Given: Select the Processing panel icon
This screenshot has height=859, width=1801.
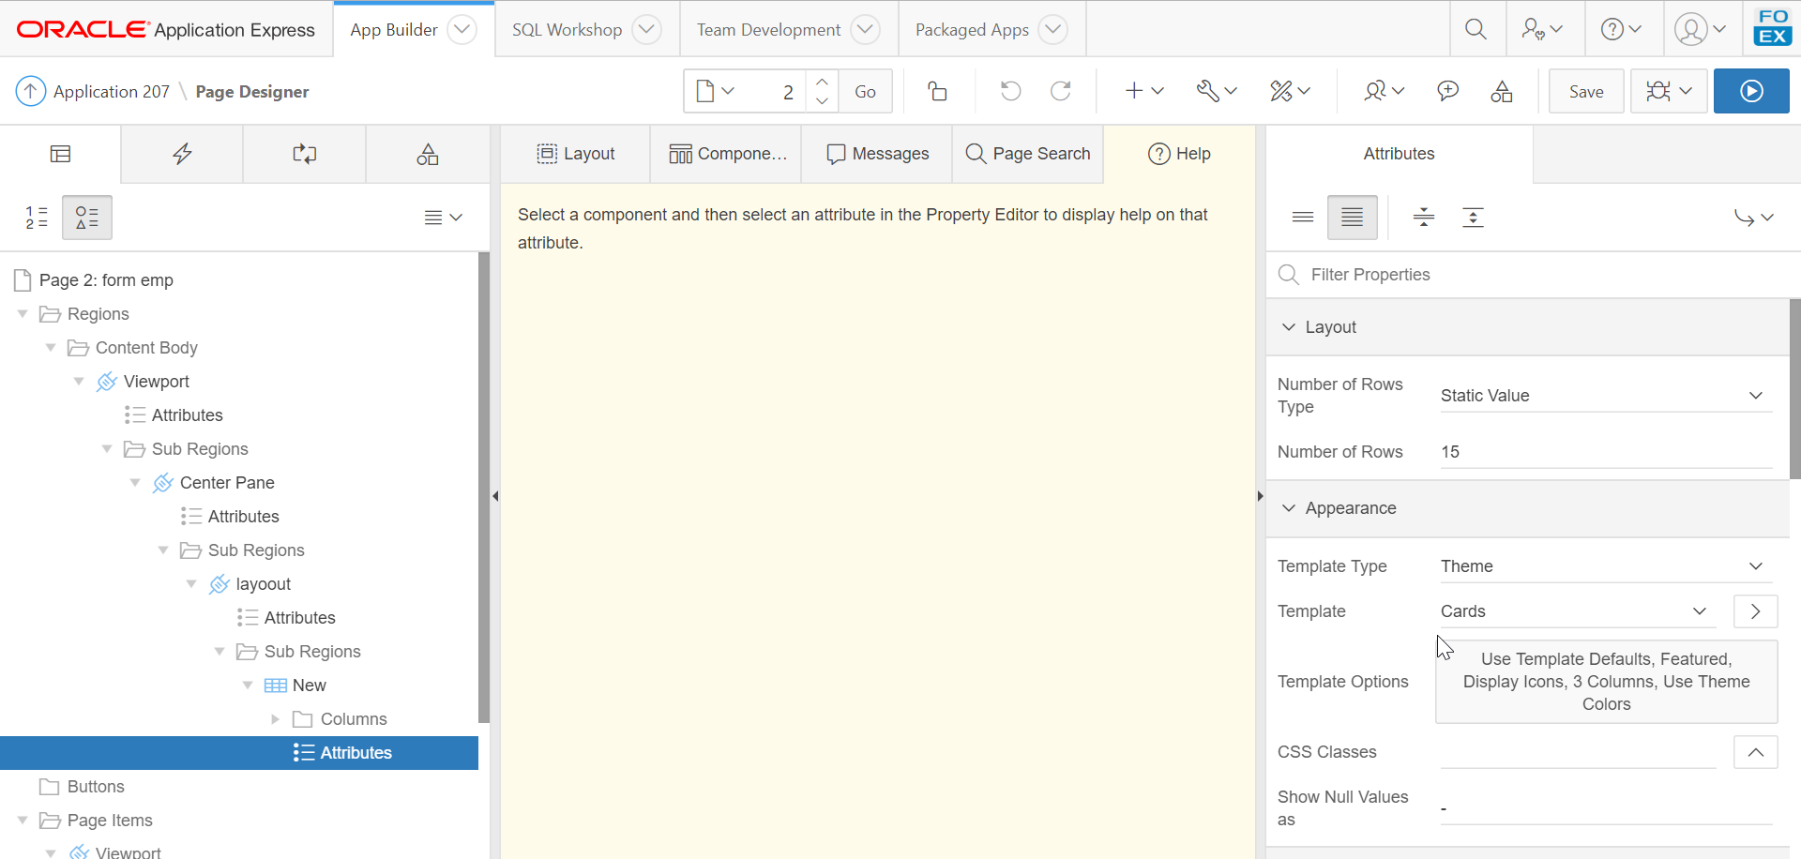Looking at the screenshot, I should [304, 154].
